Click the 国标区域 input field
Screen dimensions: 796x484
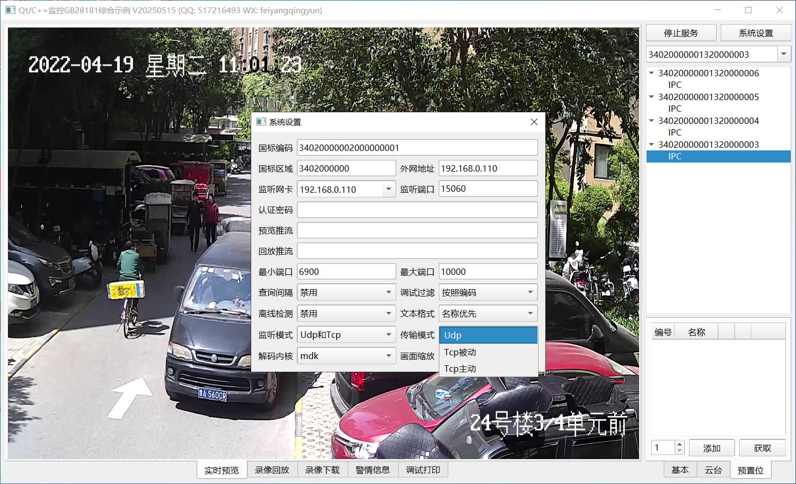click(x=346, y=168)
